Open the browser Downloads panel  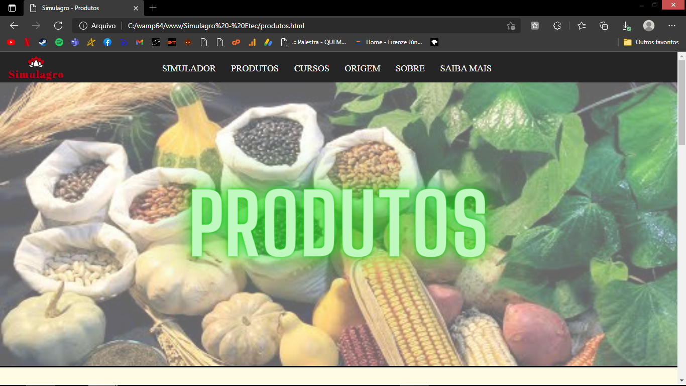point(627,26)
